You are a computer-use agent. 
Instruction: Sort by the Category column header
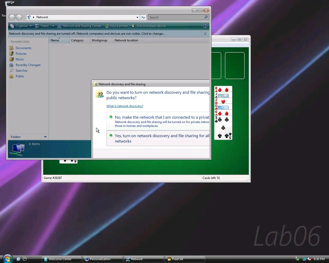tap(80, 40)
